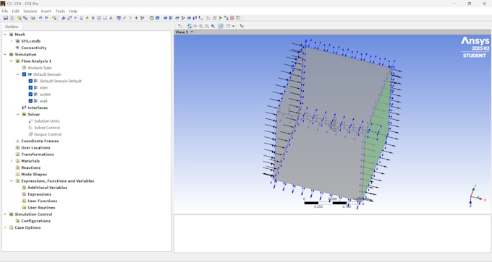Select the Additional Variables label
The width and height of the screenshot is (492, 262).
[47, 188]
